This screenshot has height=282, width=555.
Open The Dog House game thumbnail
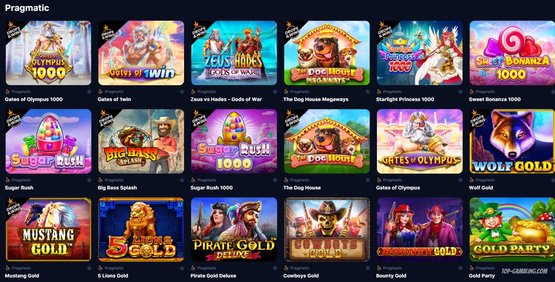[x=327, y=141]
